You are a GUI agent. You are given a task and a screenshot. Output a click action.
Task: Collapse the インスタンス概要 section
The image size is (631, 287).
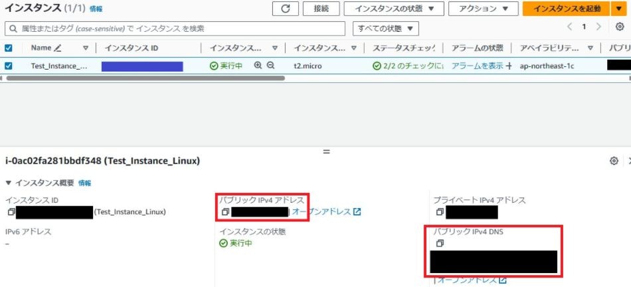tap(9, 183)
